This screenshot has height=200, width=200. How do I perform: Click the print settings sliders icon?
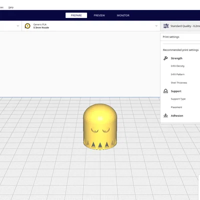pyautogui.click(x=166, y=26)
